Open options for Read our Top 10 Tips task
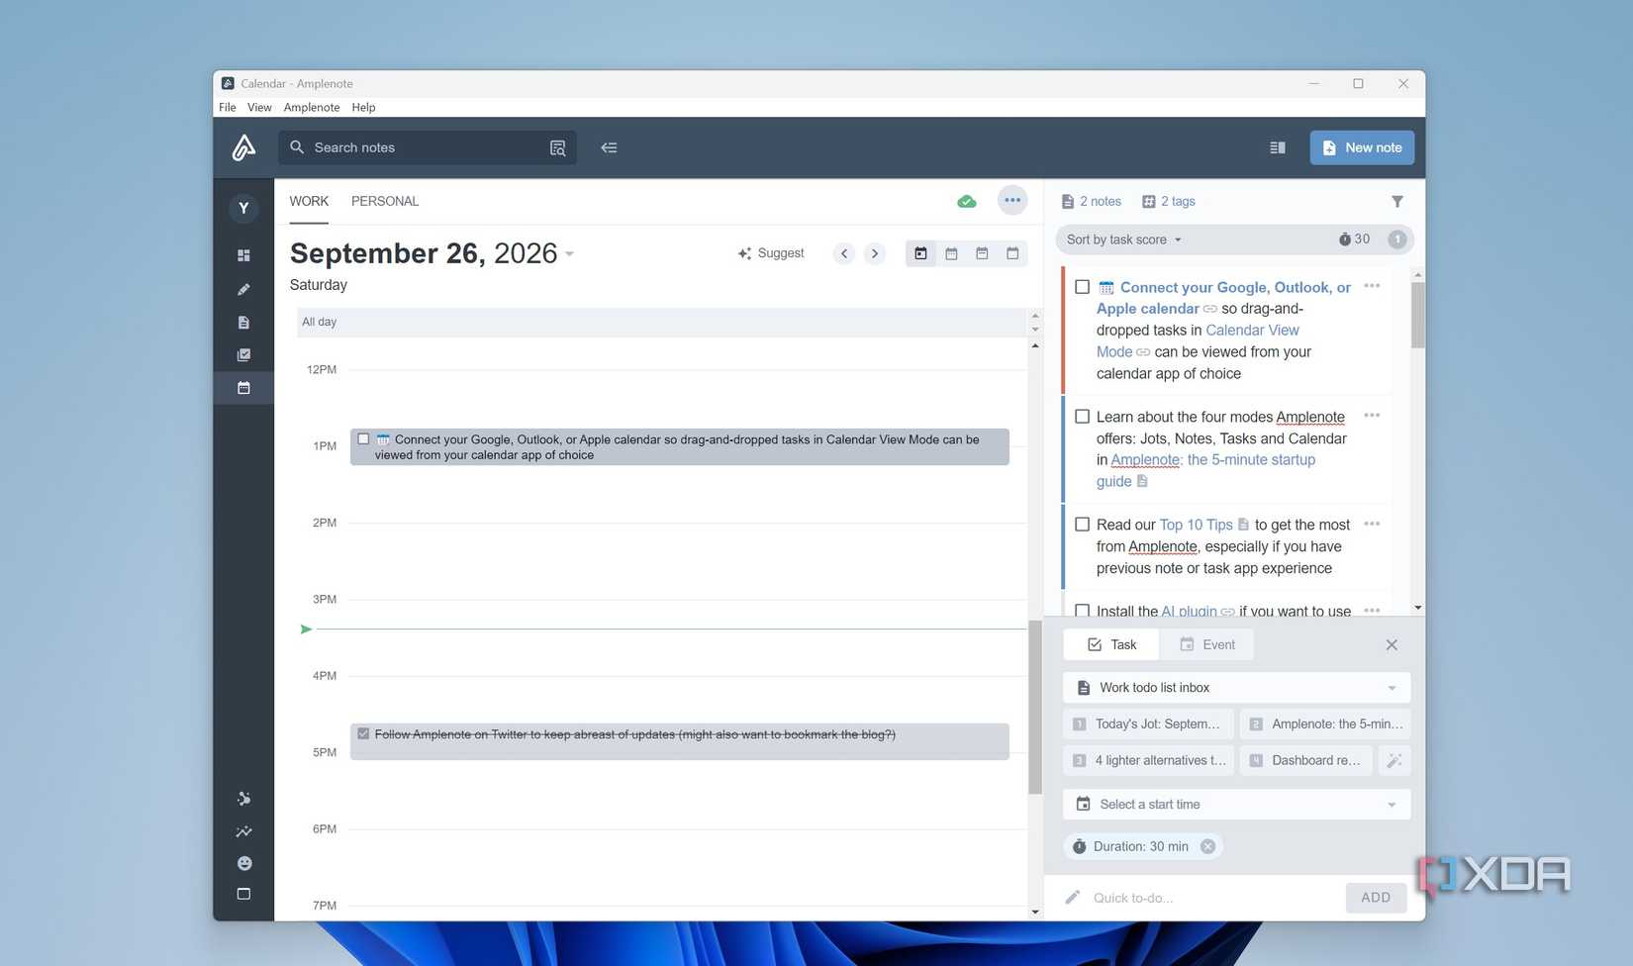This screenshot has width=1633, height=966. (1372, 524)
